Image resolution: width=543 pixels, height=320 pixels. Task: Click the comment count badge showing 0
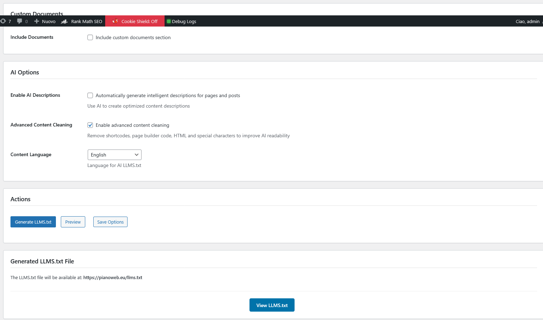(27, 21)
